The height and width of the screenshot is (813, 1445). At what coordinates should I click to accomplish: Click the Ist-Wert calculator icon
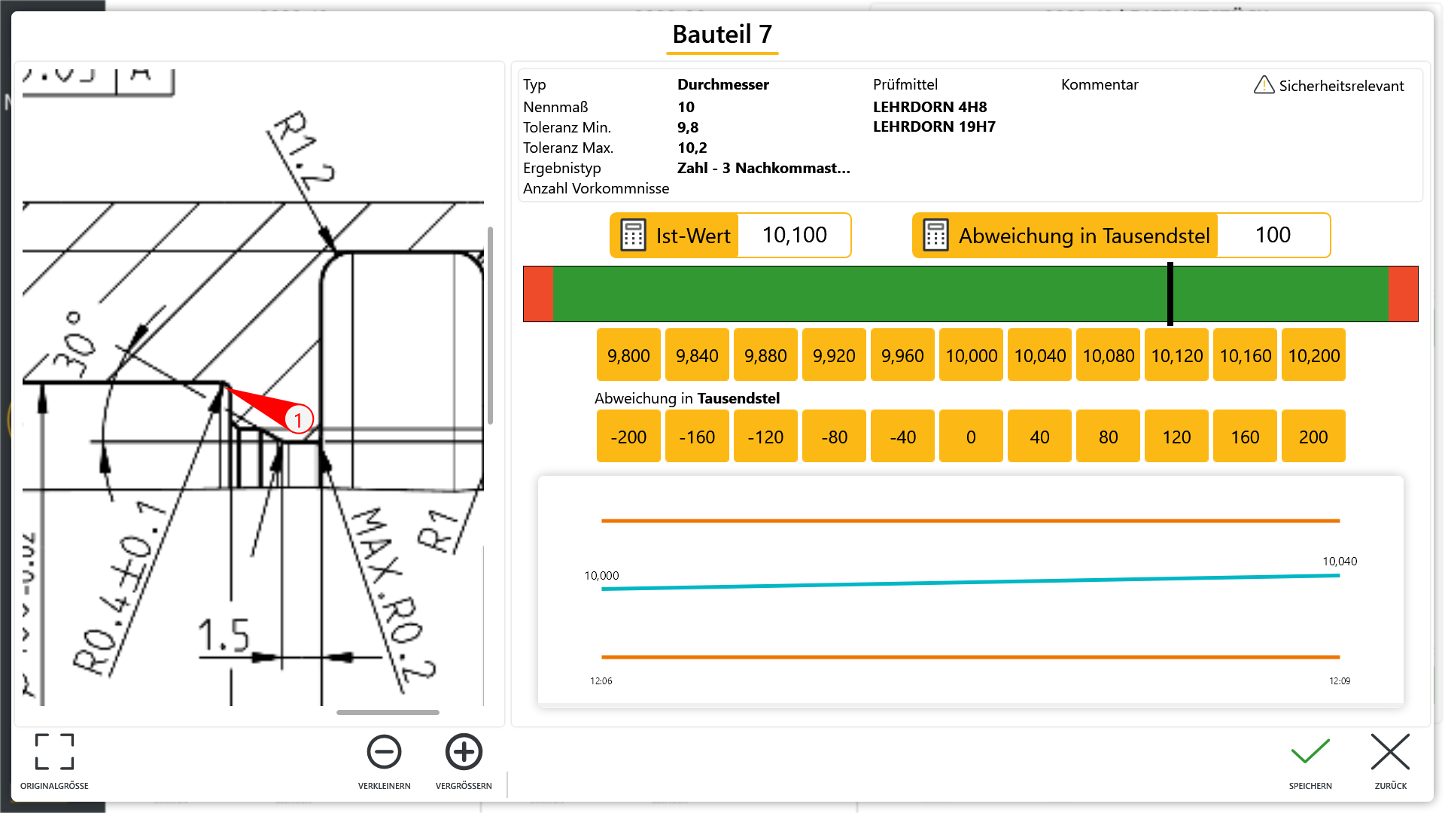point(633,236)
